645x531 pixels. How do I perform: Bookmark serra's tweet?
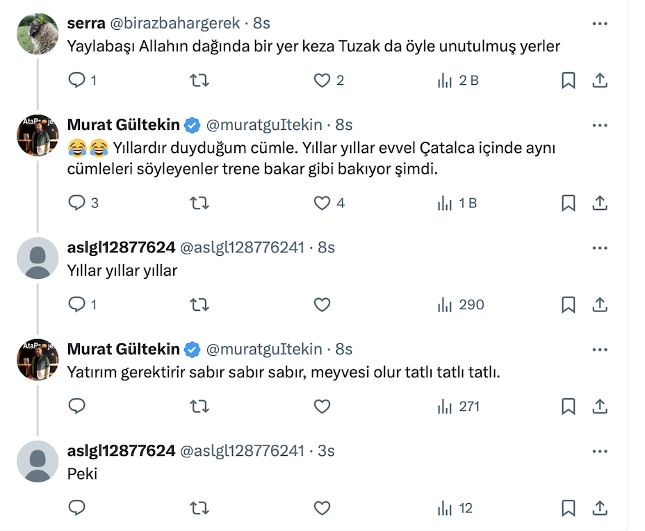(x=568, y=81)
